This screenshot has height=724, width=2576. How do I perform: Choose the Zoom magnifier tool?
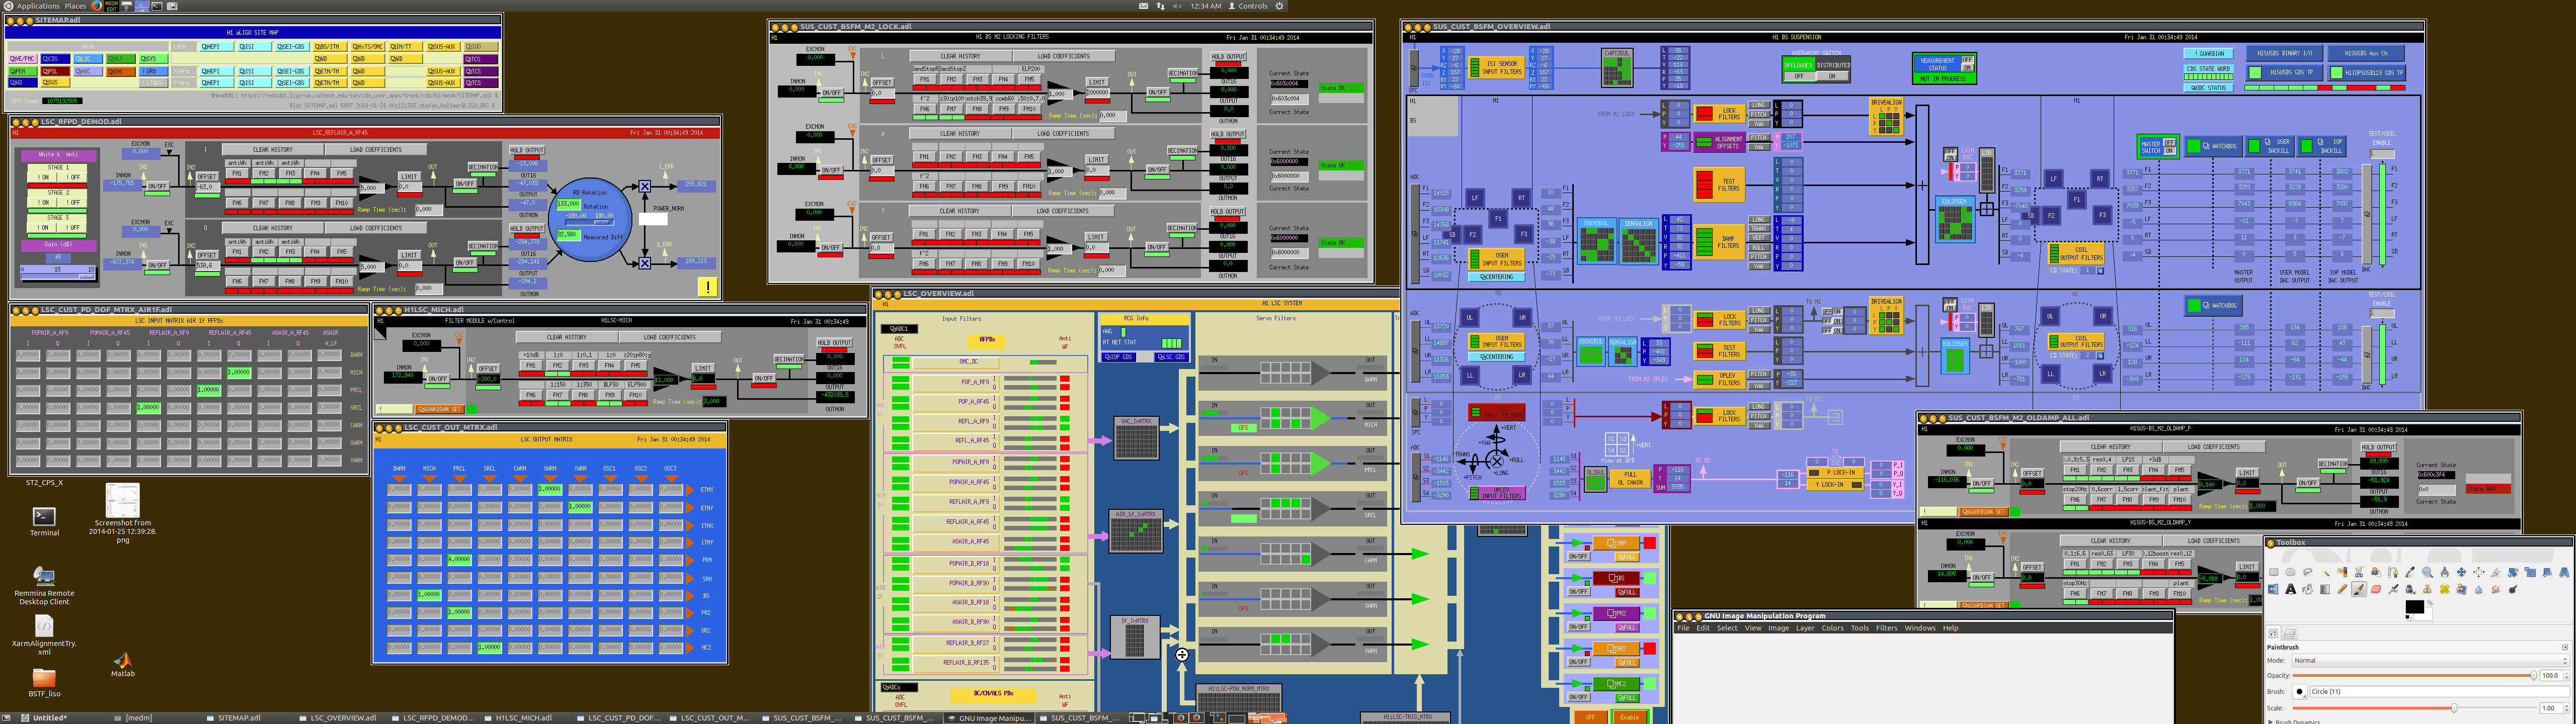2427,572
